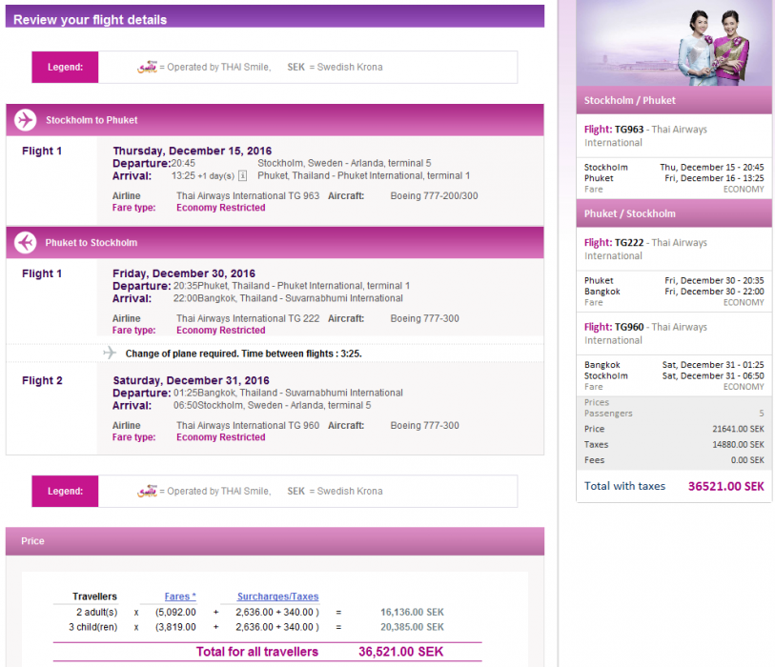Click the "Review your flight details" heading
775x667 pixels.
90,20
